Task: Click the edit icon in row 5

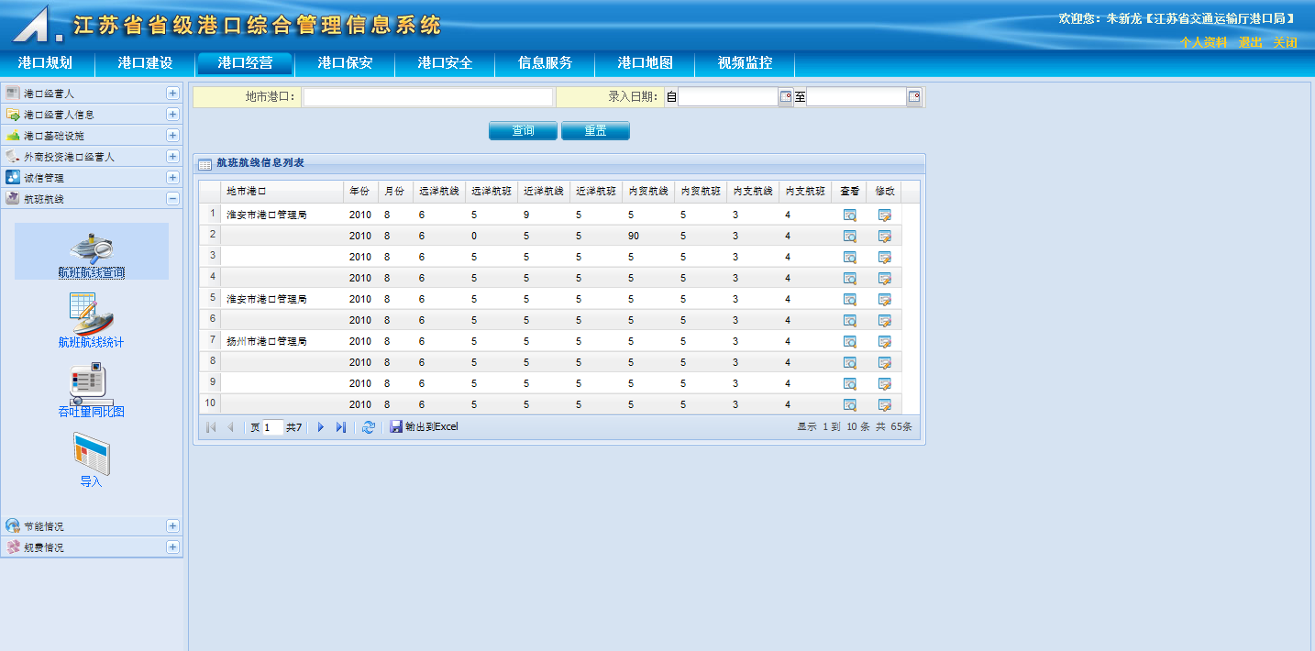Action: (x=884, y=300)
